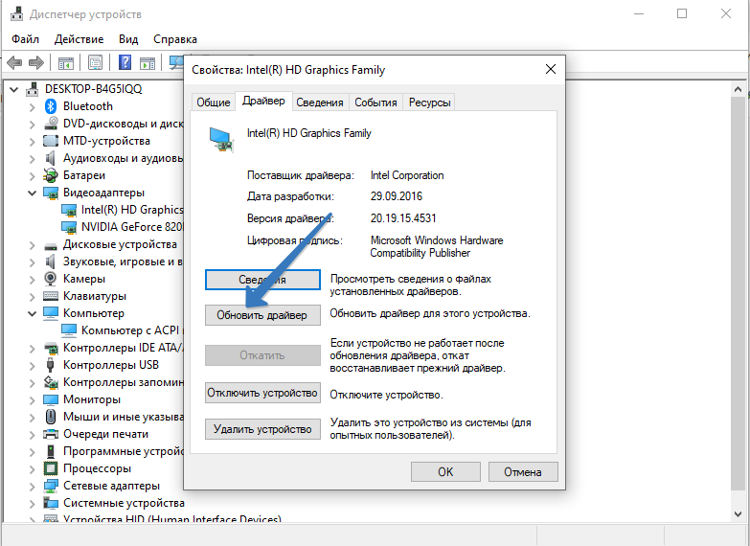The width and height of the screenshot is (750, 546).
Task: Click the Контроллеры IDE ATA icon
Action: (51, 348)
